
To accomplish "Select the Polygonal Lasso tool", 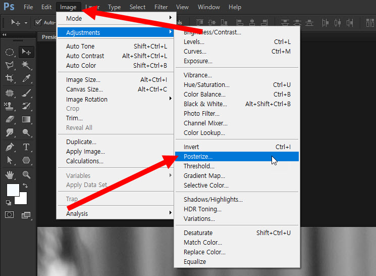I will coord(10,65).
